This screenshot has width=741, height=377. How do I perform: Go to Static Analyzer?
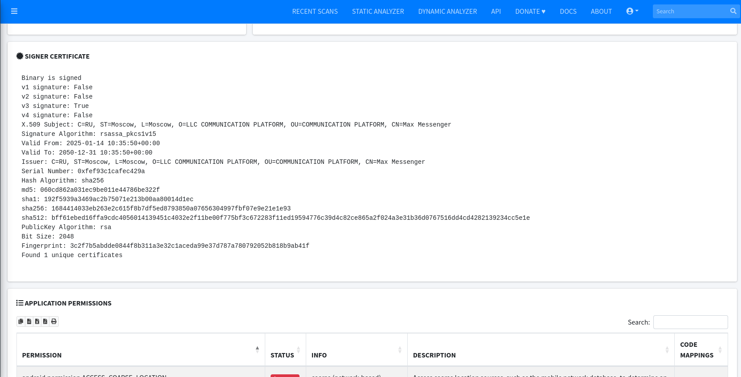[378, 12]
